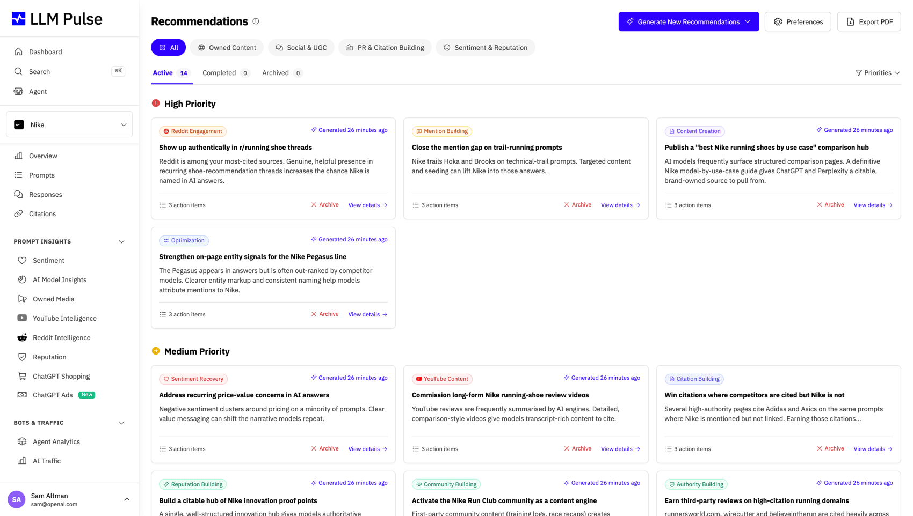The width and height of the screenshot is (913, 516).
Task: Open Dashboard via its home icon
Action: [18, 52]
